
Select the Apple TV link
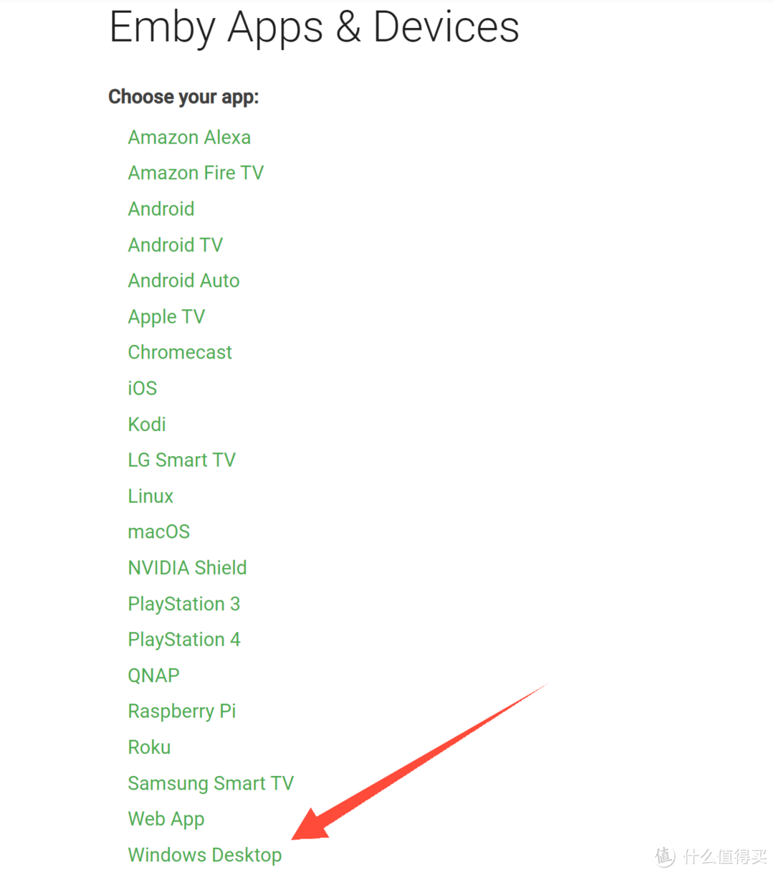coord(166,317)
